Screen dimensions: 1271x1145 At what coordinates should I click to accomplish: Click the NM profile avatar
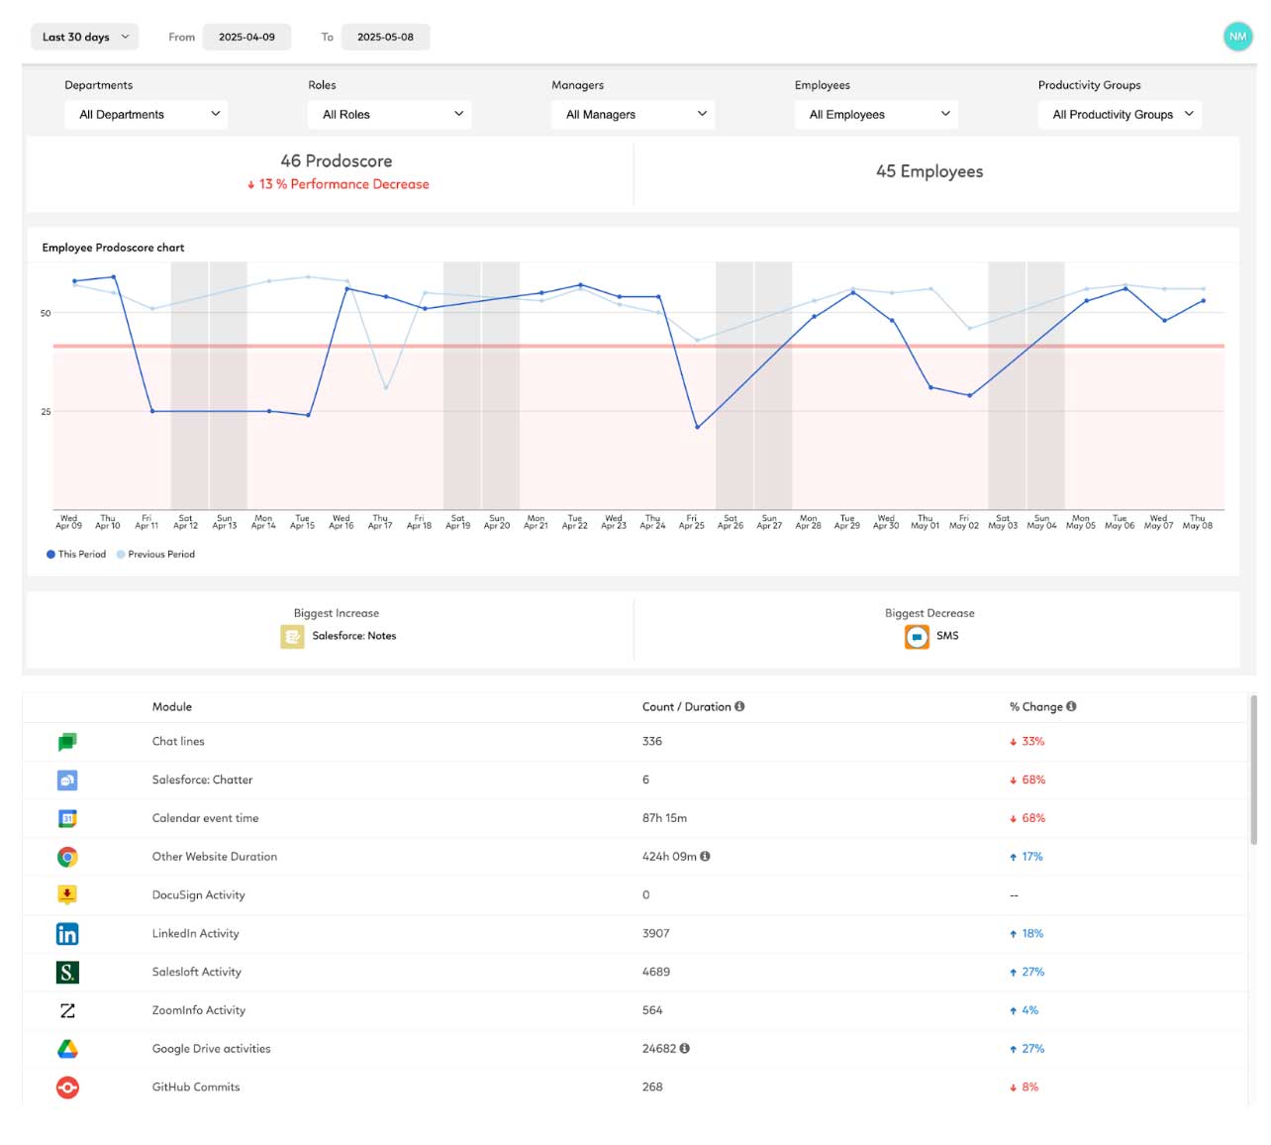tap(1237, 37)
